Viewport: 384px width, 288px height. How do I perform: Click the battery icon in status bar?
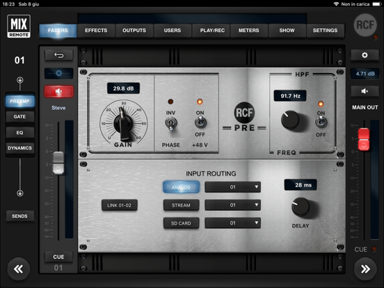377,4
